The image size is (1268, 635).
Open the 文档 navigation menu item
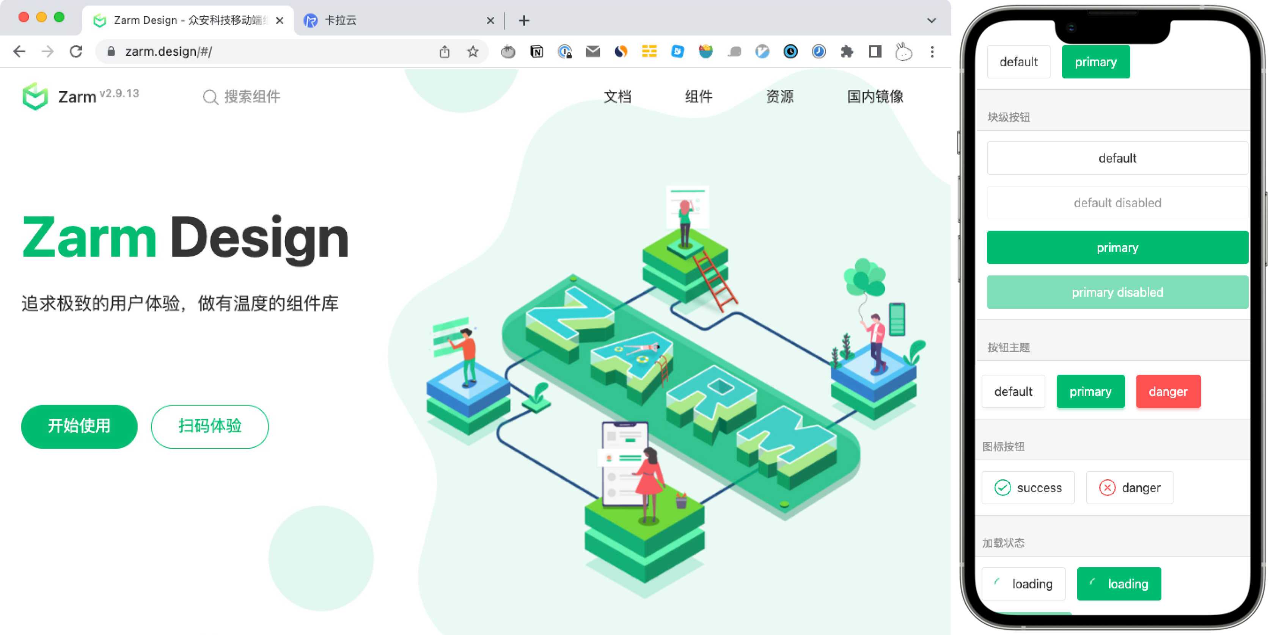617,96
